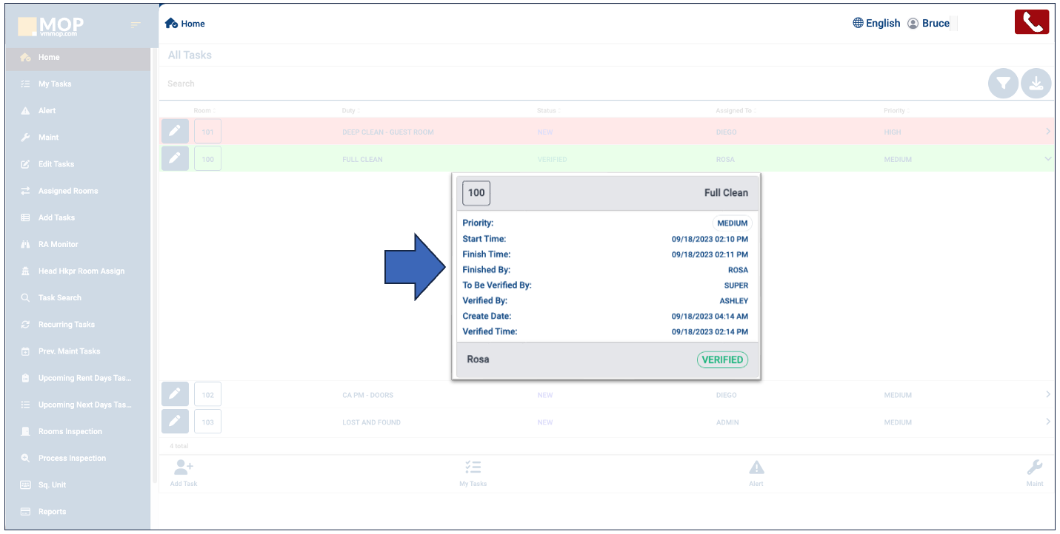Viewport: 1060px width, 534px height.
Task: Click the download export icon
Action: click(1036, 84)
